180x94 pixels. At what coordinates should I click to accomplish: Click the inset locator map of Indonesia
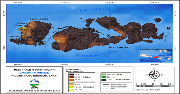156,56
